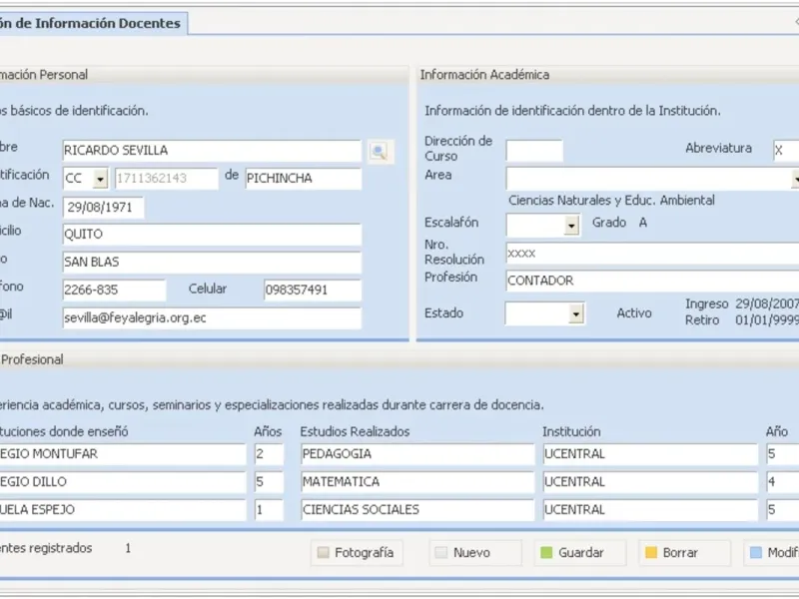The width and height of the screenshot is (799, 599).
Task: Open the Estado dropdown
Action: (x=576, y=313)
